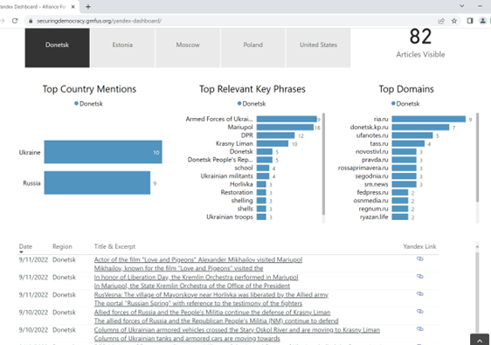Viewport: 491px width, 345px height.
Task: Reload the page with the refresh icon
Action: (15, 21)
